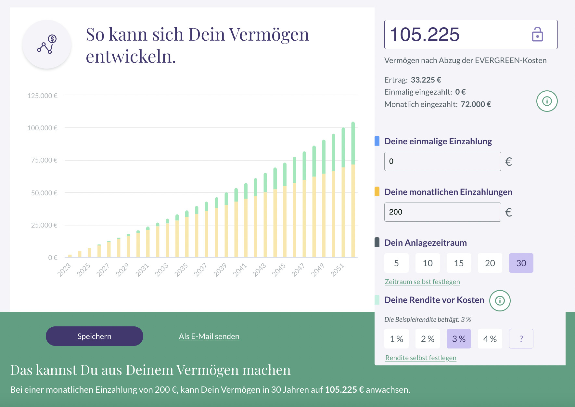575x407 pixels.
Task: Click the Dein Anlagezeitraum heading
Action: pyautogui.click(x=425, y=243)
